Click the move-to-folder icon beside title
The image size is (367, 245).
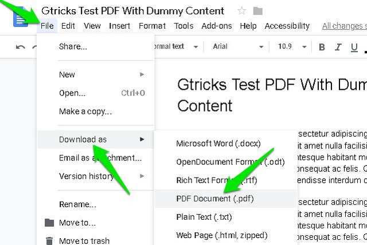(x=257, y=11)
